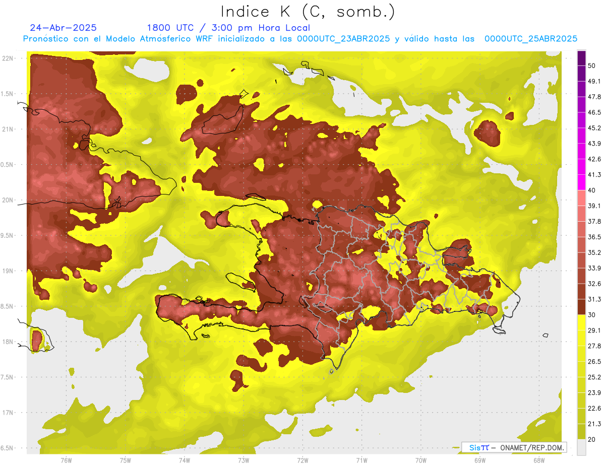Click the longitude label '74W'
The width and height of the screenshot is (605, 467).
click(184, 460)
